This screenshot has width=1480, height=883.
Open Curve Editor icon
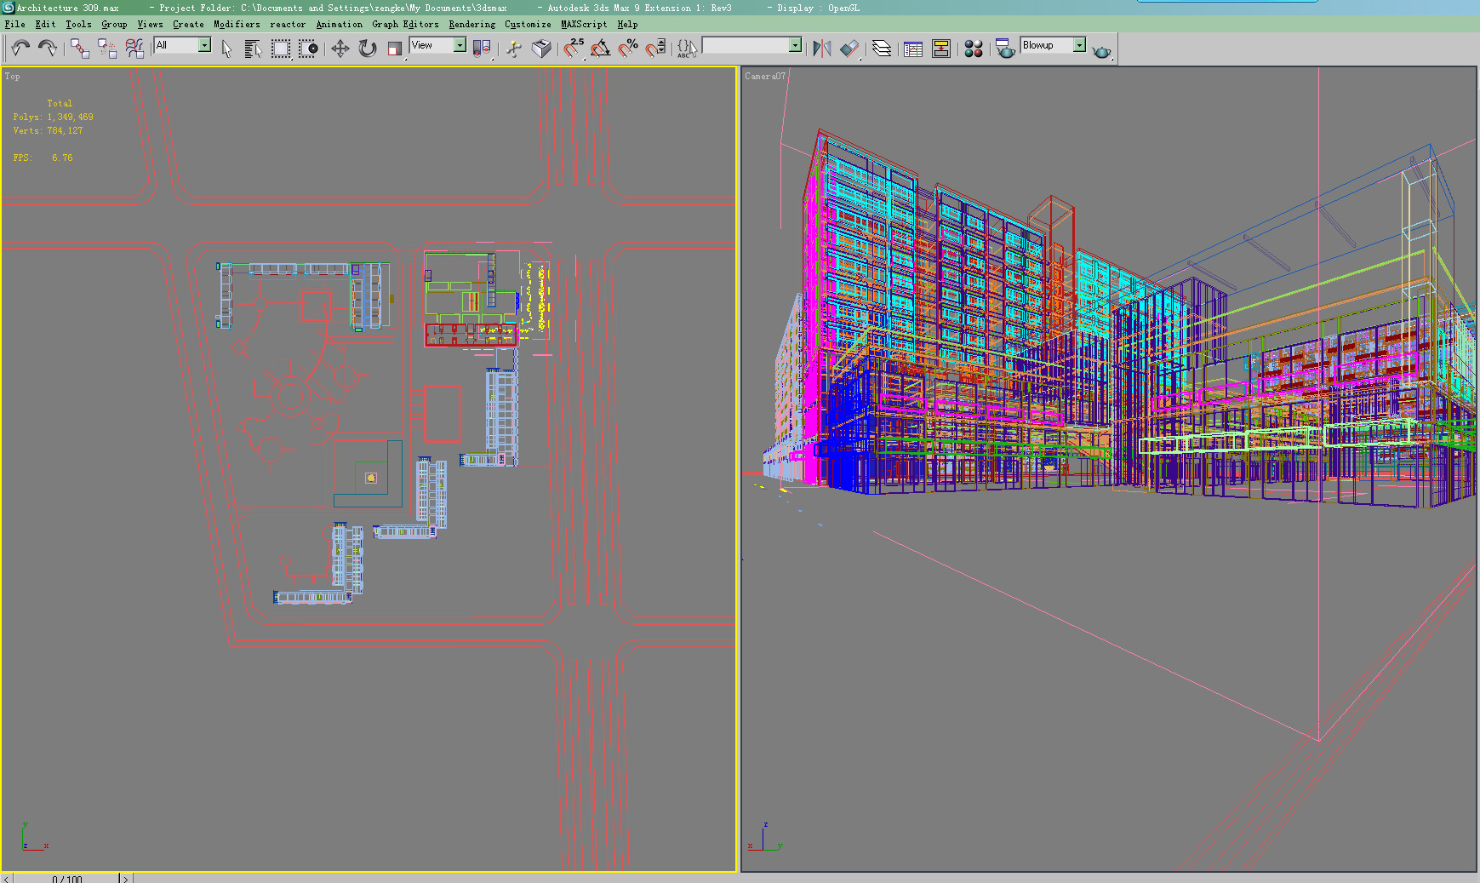point(913,49)
